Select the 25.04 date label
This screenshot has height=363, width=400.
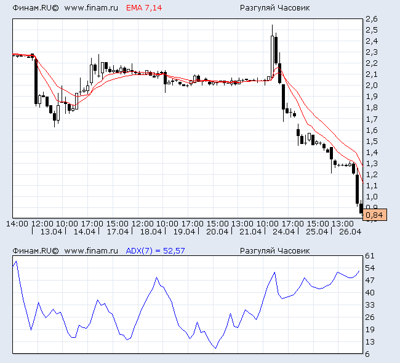coord(317,231)
